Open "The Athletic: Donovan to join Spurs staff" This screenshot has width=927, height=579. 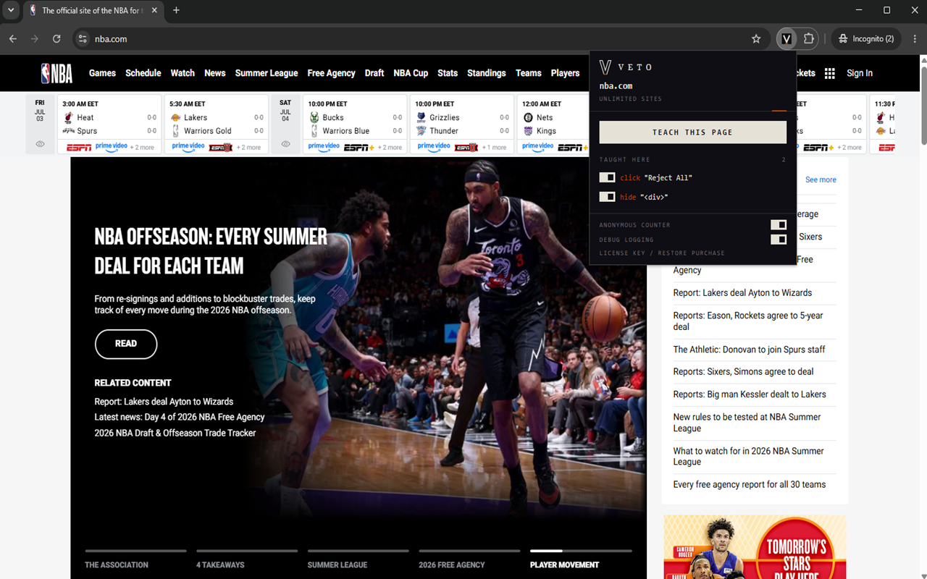[x=749, y=350]
